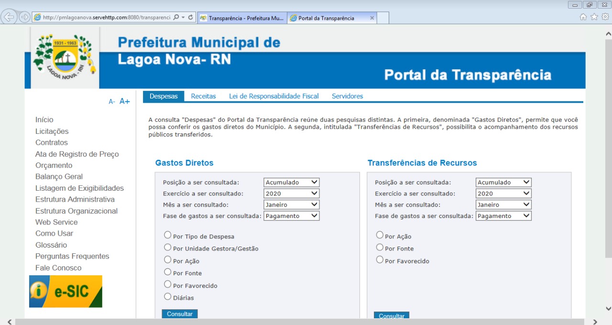This screenshot has width=612, height=325.
Task: Open Como Usar sidebar link
Action: point(55,233)
